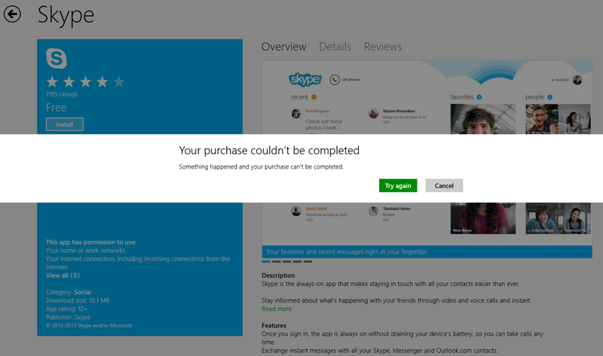Click the fifth faded rating star
Viewport: 603px width, 356px height.
point(119,82)
